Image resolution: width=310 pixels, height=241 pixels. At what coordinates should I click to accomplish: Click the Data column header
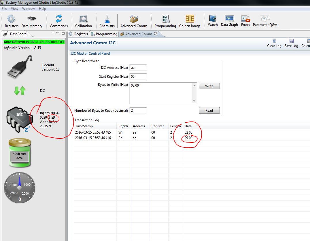coord(188,126)
